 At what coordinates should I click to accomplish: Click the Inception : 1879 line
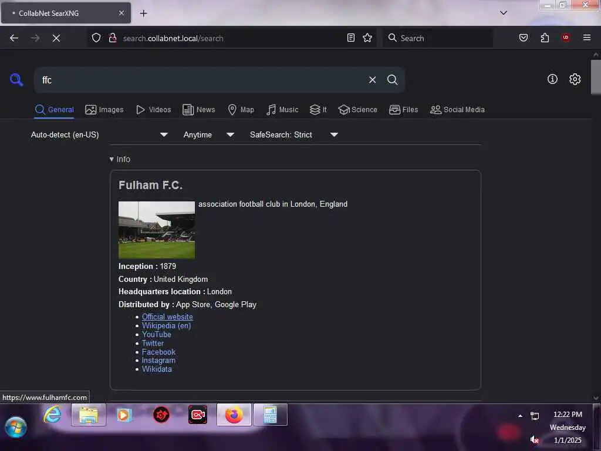[x=147, y=266]
